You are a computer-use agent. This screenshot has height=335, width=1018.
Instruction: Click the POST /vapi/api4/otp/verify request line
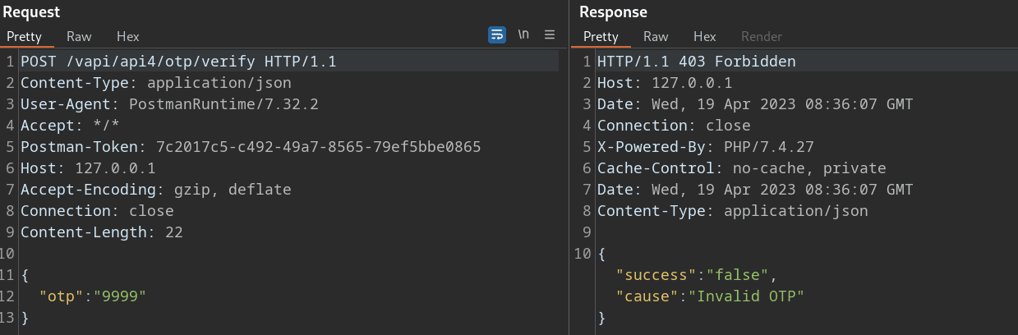178,62
